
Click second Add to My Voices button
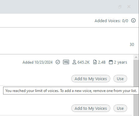point(91,108)
